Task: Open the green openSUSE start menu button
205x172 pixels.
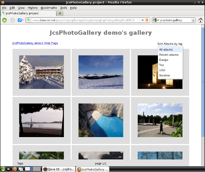Action: 3,169
